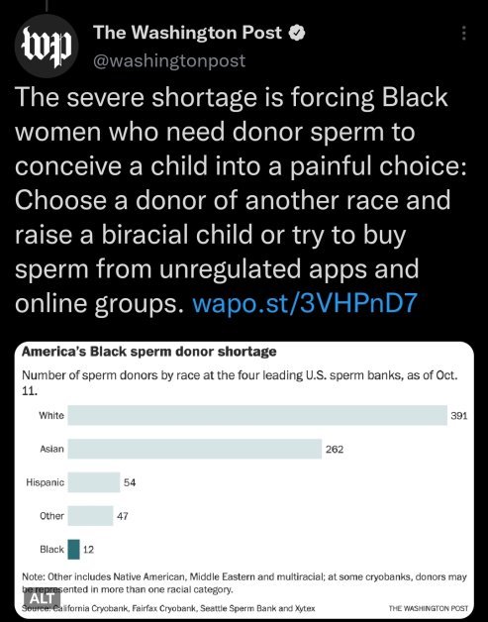Show the ALT image description badge
Image resolution: width=488 pixels, height=622 pixels.
click(x=42, y=597)
